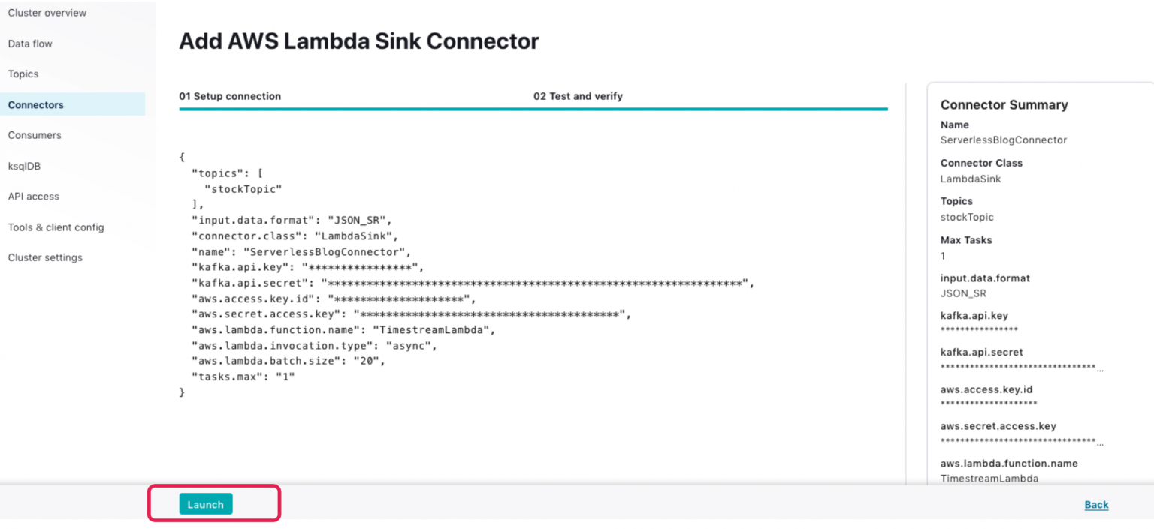Click the stockTopic value under Topics summary
This screenshot has height=529, width=1154.
pos(967,217)
